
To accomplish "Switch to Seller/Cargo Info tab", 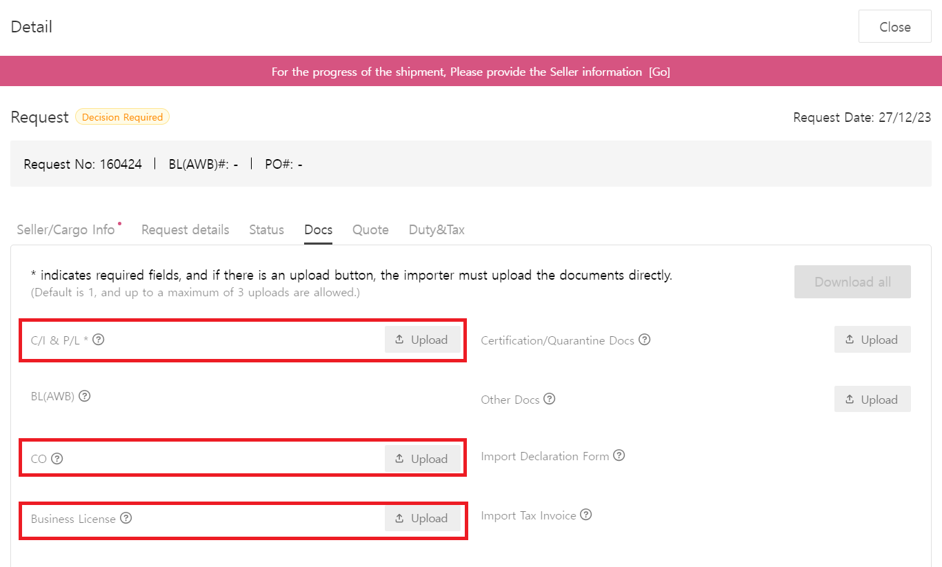I will [66, 230].
